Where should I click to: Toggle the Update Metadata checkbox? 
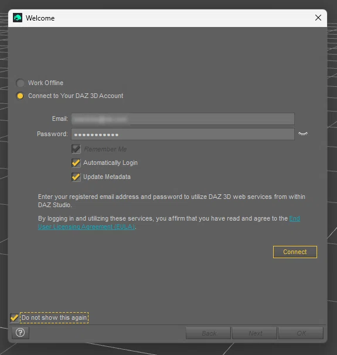(76, 177)
